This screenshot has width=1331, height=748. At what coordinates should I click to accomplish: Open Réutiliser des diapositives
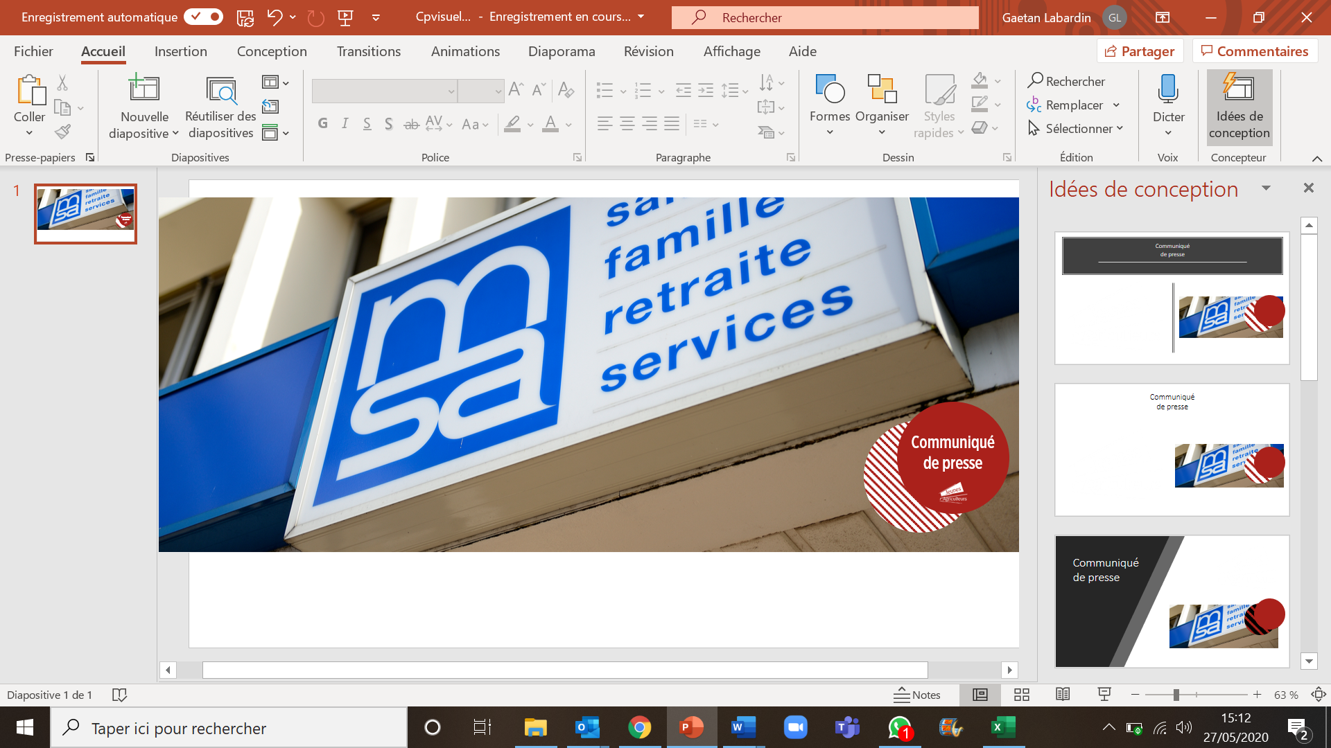(220, 107)
